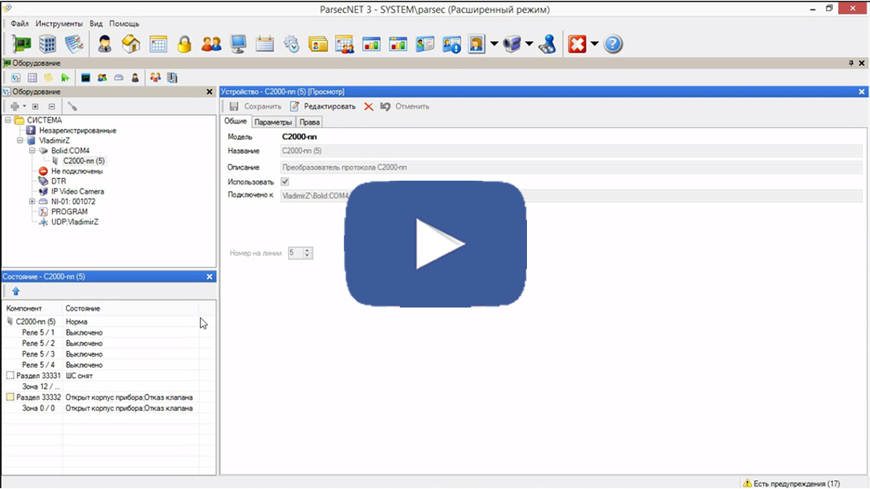870x489 pixels.
Task: Open the dropdown arrow beside the video camera
Action: pyautogui.click(x=529, y=44)
